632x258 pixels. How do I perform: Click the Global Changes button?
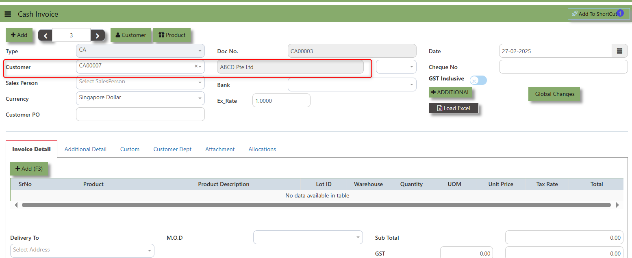point(554,94)
